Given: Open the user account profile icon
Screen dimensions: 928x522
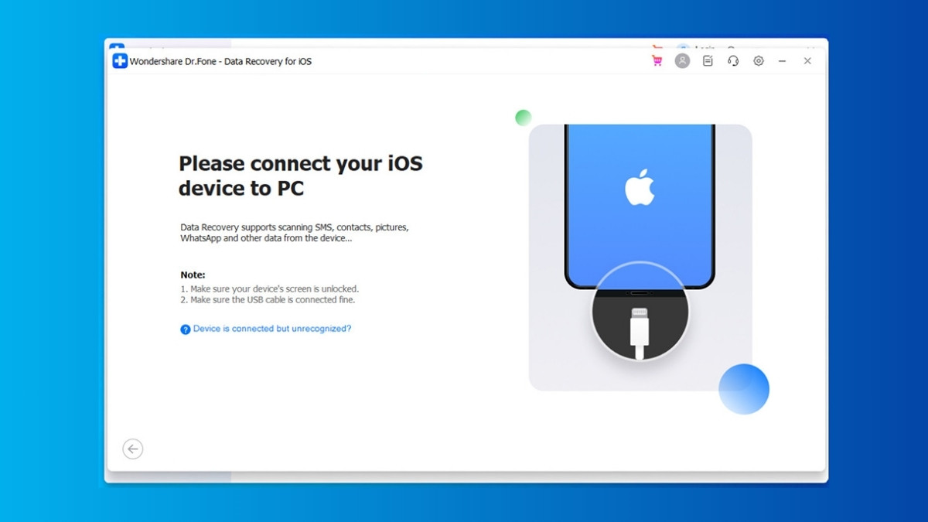Looking at the screenshot, I should pyautogui.click(x=682, y=61).
